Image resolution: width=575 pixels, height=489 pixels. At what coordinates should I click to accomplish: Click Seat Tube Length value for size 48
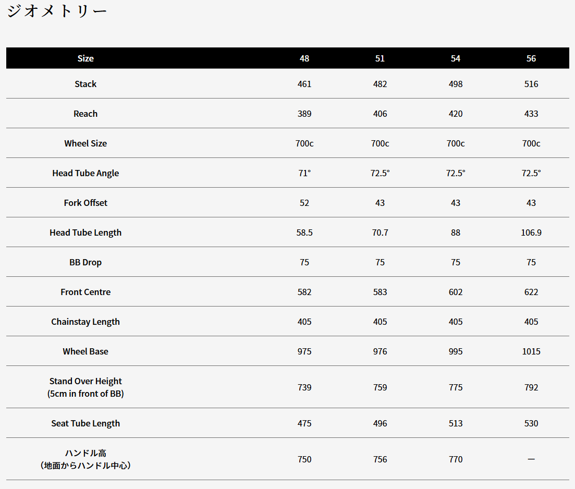pyautogui.click(x=304, y=423)
